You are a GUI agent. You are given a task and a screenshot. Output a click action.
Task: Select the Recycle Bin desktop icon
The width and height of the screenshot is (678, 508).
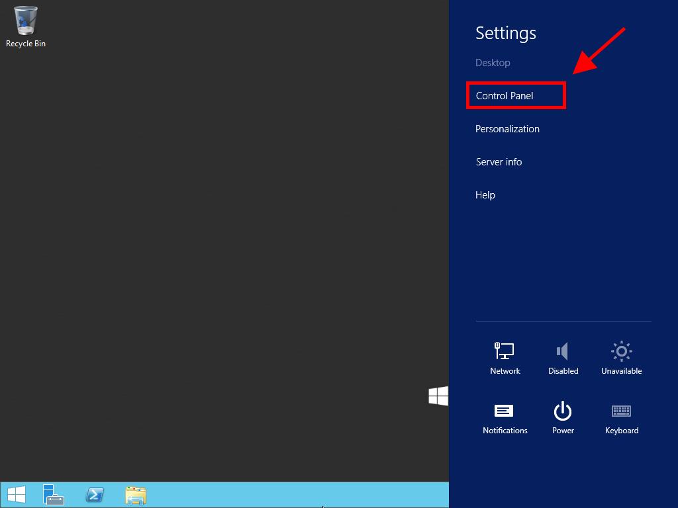tap(26, 26)
